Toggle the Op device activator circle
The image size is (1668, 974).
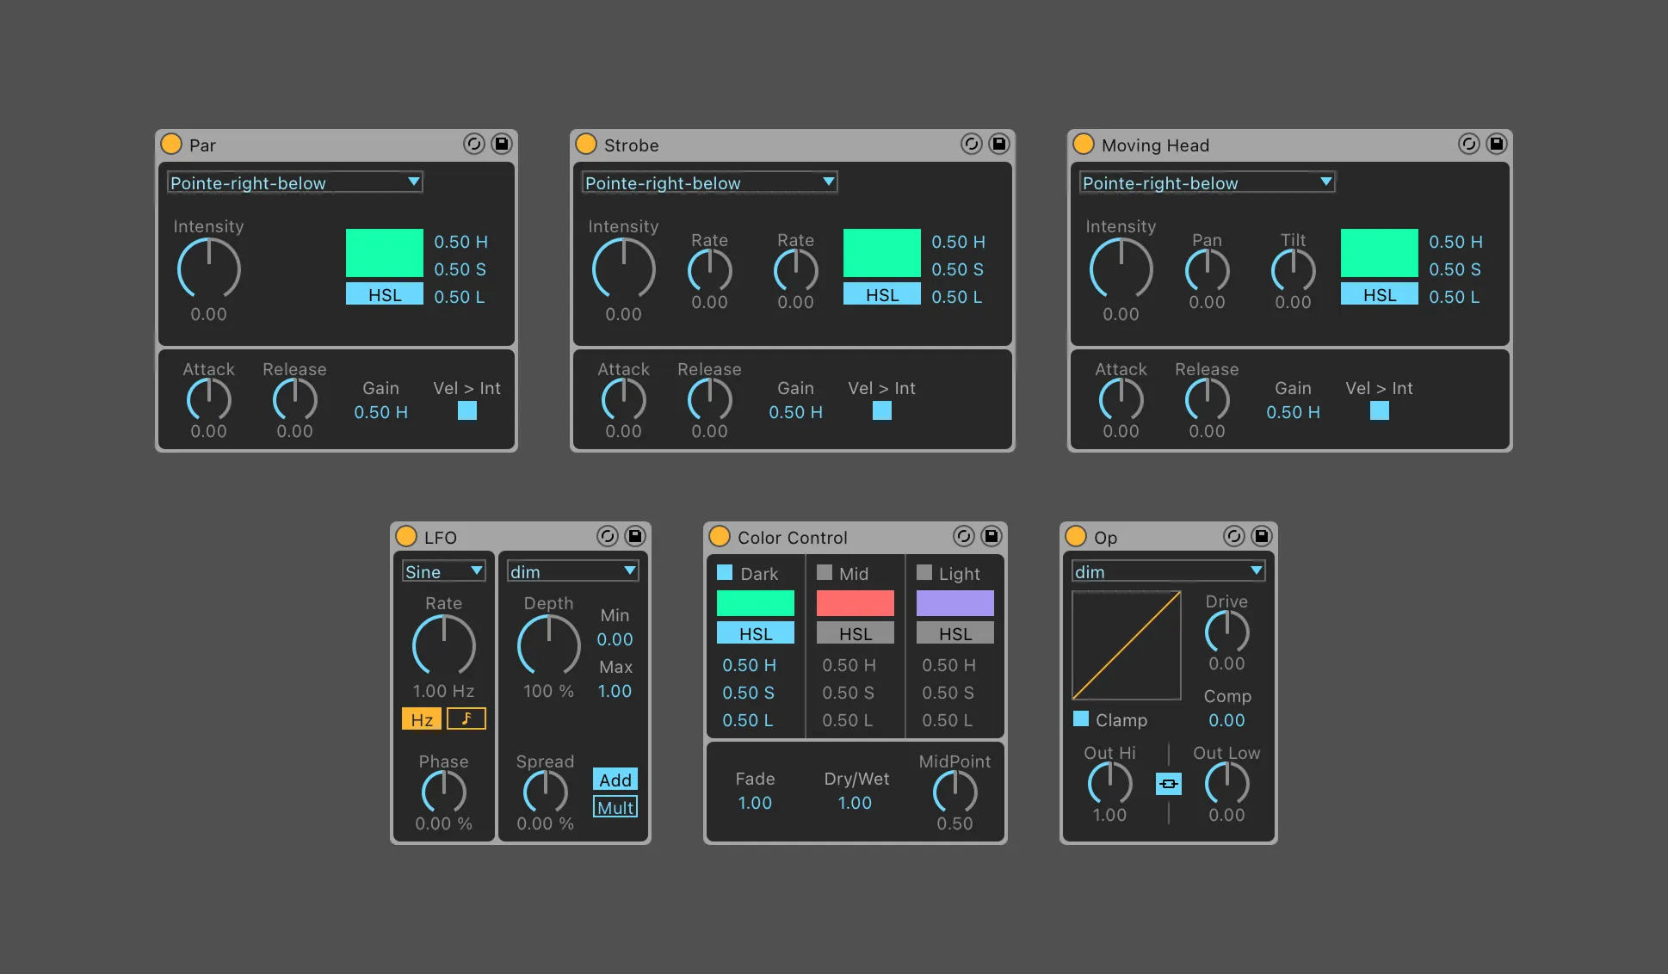(x=1076, y=536)
